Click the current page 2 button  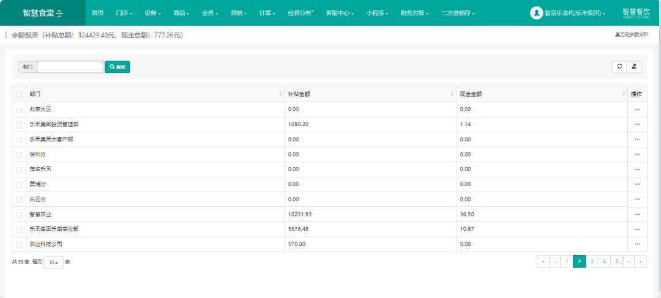(x=580, y=261)
